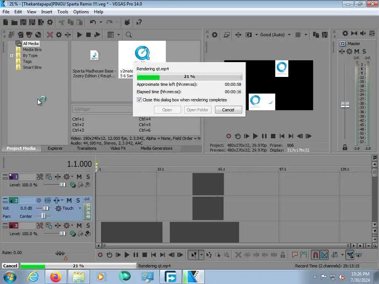Mute video track 3
The height and width of the screenshot is (284, 379).
click(x=79, y=226)
